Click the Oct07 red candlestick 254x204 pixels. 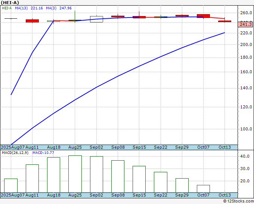(x=203, y=16)
